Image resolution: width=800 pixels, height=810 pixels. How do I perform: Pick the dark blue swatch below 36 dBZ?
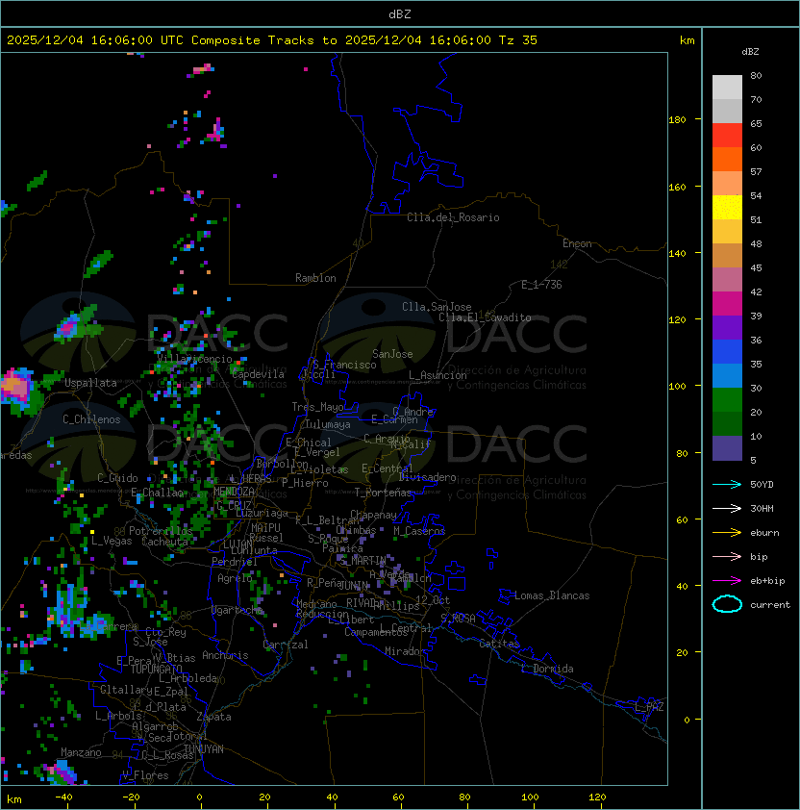click(727, 352)
